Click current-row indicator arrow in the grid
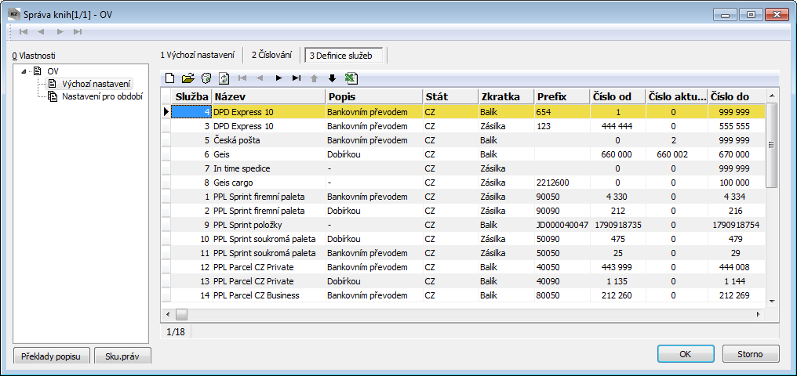797x376 pixels. point(166,112)
